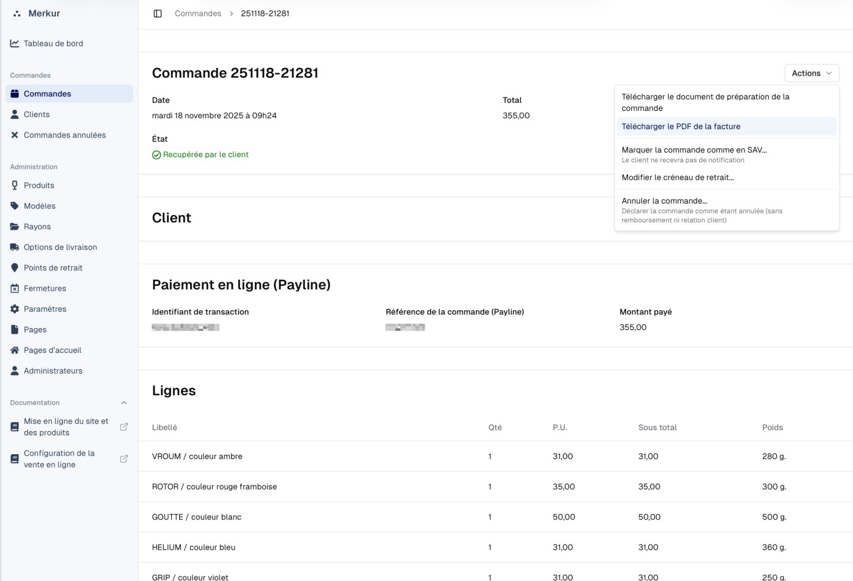Select Modifier le créneau de retrait
This screenshot has height=581, width=853.
(x=678, y=177)
